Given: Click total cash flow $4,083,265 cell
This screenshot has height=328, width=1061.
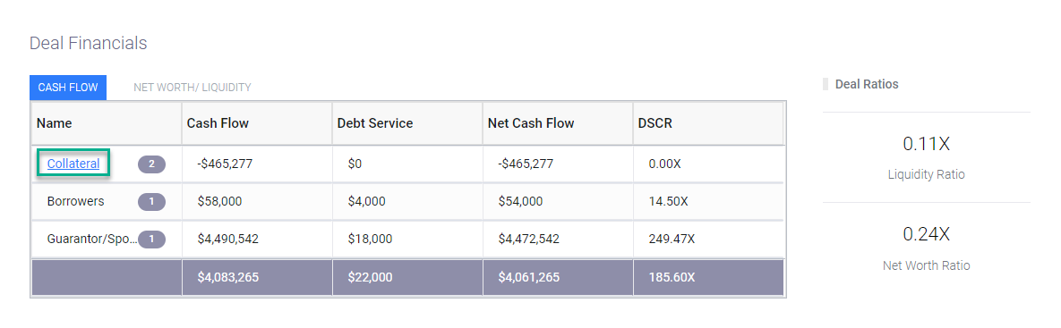Looking at the screenshot, I should click(257, 277).
